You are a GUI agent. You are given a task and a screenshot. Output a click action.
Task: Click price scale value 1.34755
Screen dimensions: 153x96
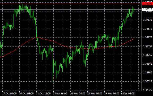(x=147, y=55)
